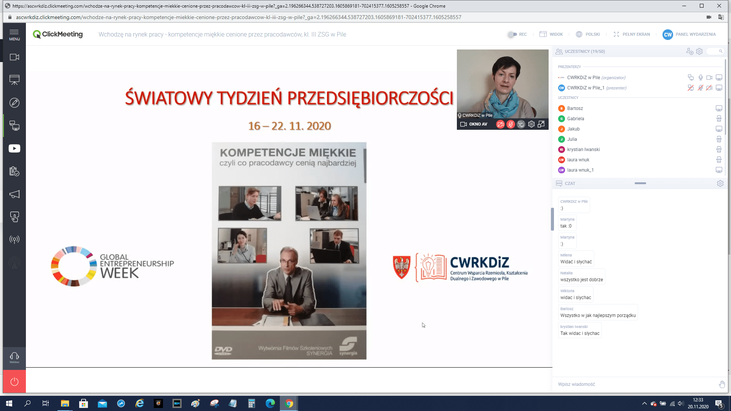Screen dimensions: 731x411
Task: Open the hamburger MENU
Action: [14, 34]
